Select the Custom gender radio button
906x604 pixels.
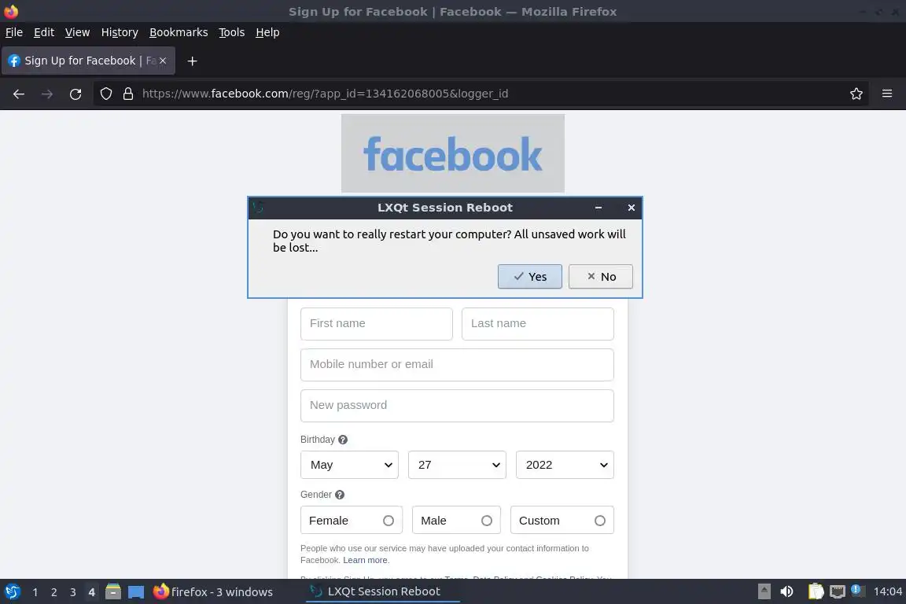coord(600,521)
